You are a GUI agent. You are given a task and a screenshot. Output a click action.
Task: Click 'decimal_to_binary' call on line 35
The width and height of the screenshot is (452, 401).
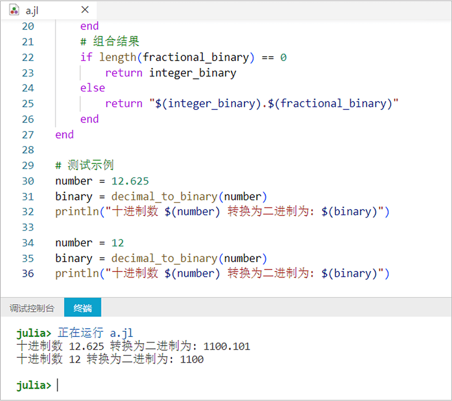(x=164, y=259)
